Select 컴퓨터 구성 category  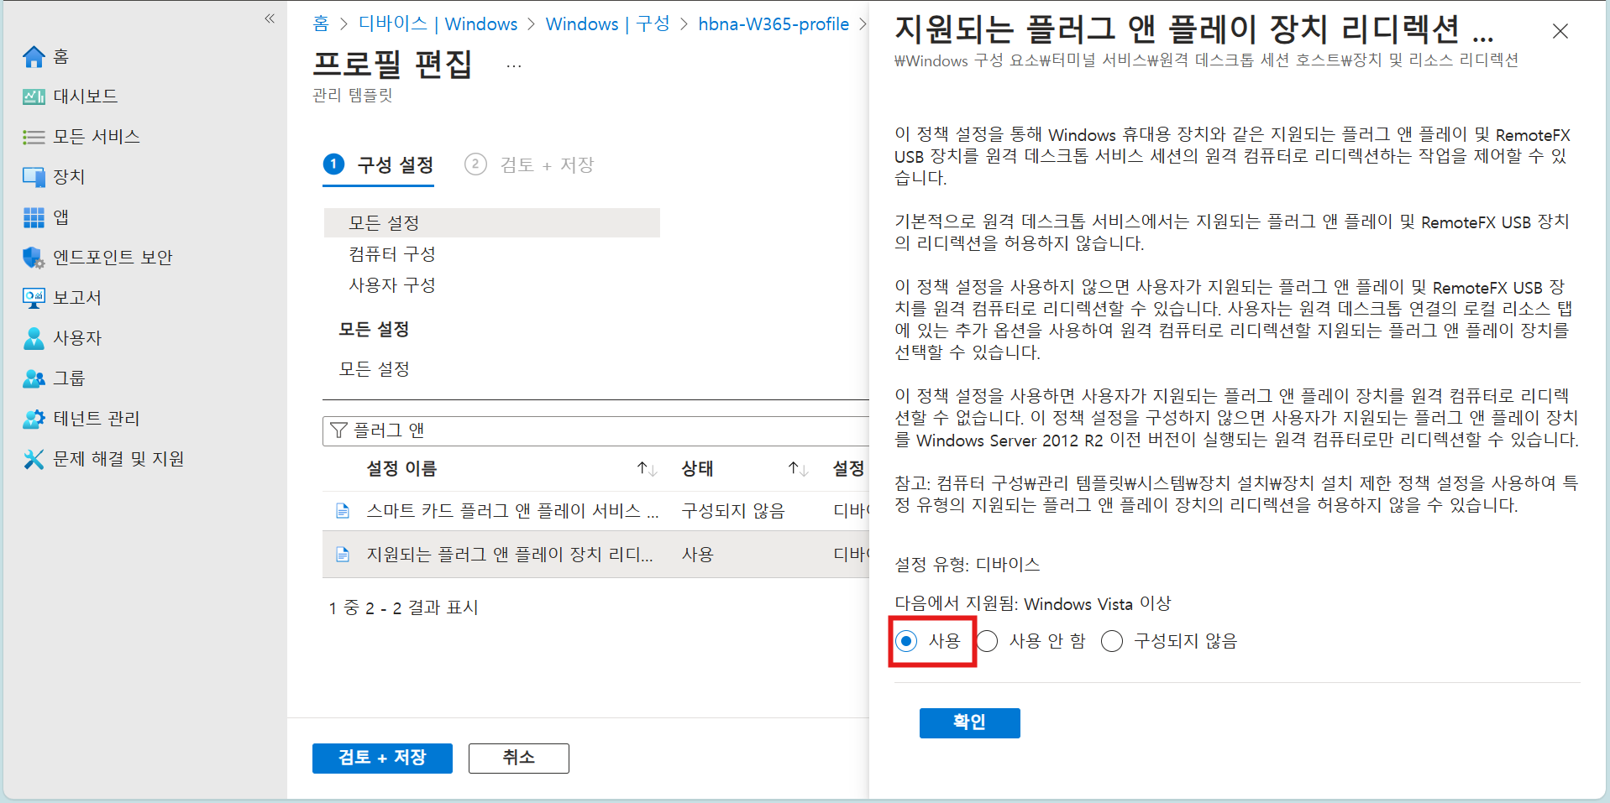(x=392, y=253)
